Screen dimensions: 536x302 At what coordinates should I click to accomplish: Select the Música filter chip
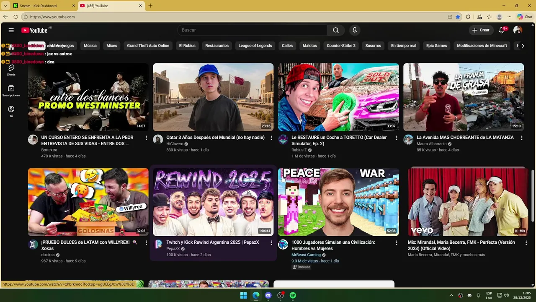(x=90, y=46)
